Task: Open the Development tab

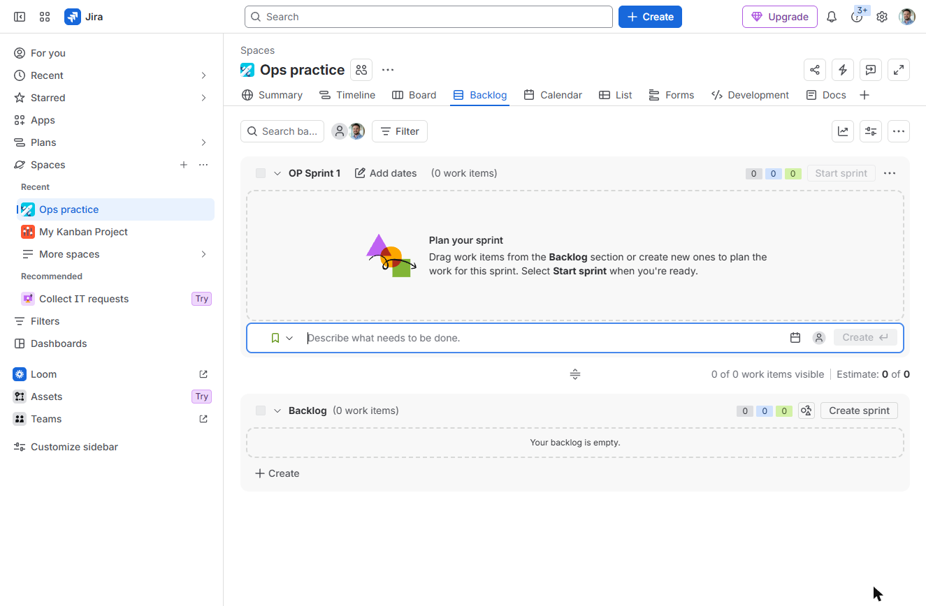Action: coord(750,95)
